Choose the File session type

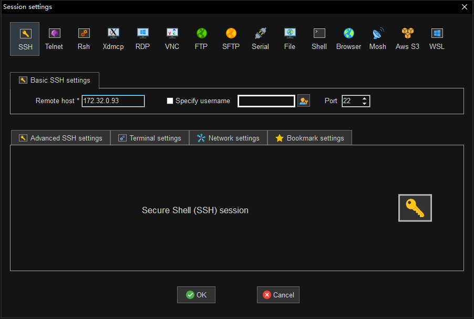(x=290, y=39)
